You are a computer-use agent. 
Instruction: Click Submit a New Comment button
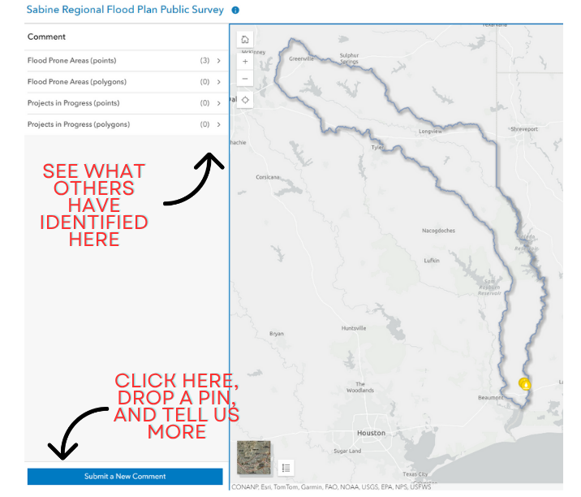[125, 477]
